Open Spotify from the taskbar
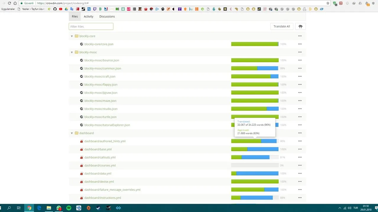 (x=69, y=208)
